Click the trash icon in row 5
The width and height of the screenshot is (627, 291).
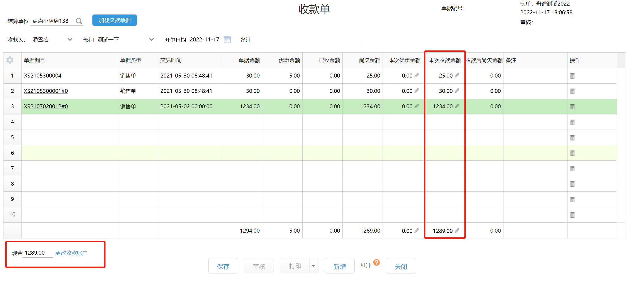tap(572, 138)
